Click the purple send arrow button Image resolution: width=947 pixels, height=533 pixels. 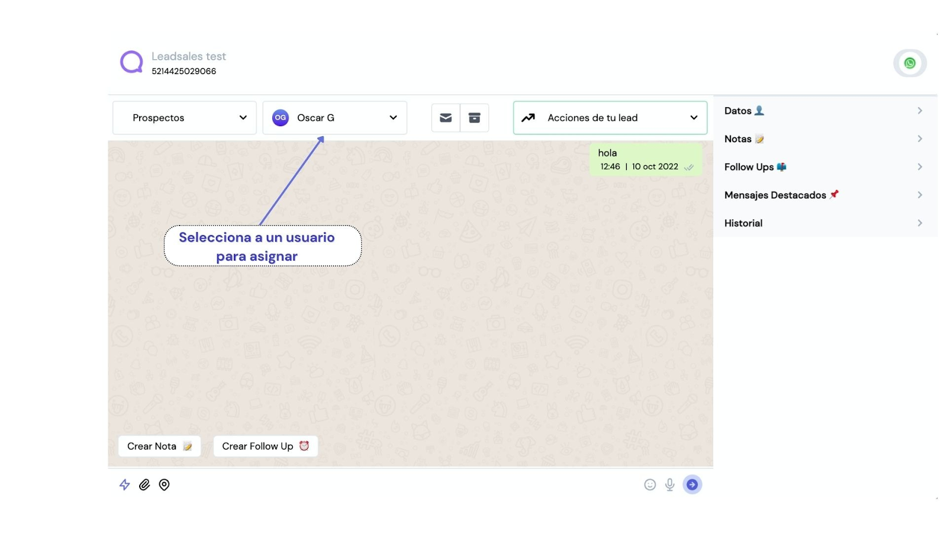point(692,484)
